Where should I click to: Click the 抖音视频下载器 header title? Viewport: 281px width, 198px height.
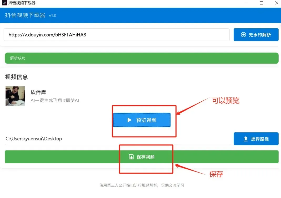coord(25,15)
